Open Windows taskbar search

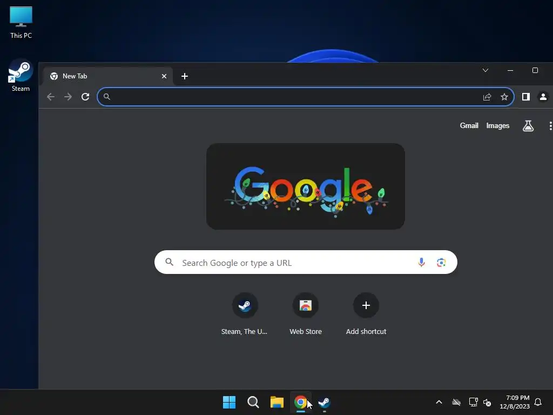[x=253, y=402]
